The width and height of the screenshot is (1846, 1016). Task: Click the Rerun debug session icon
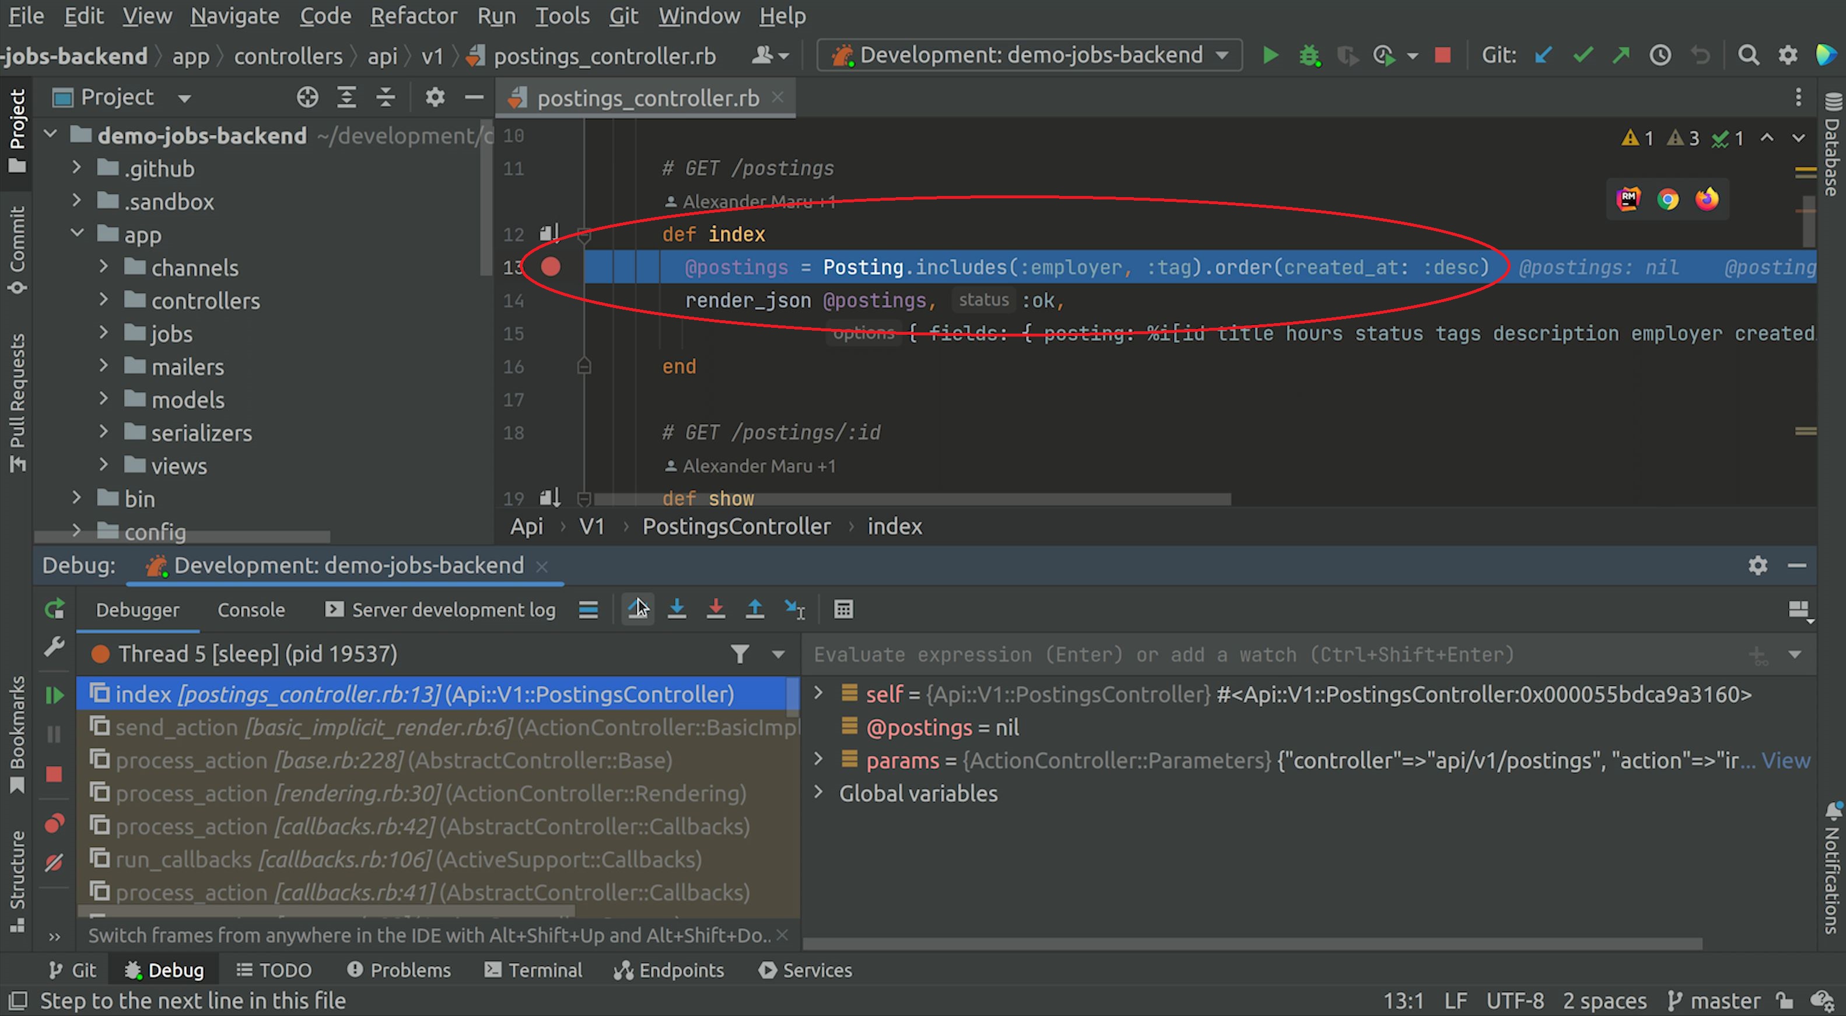pyautogui.click(x=54, y=609)
